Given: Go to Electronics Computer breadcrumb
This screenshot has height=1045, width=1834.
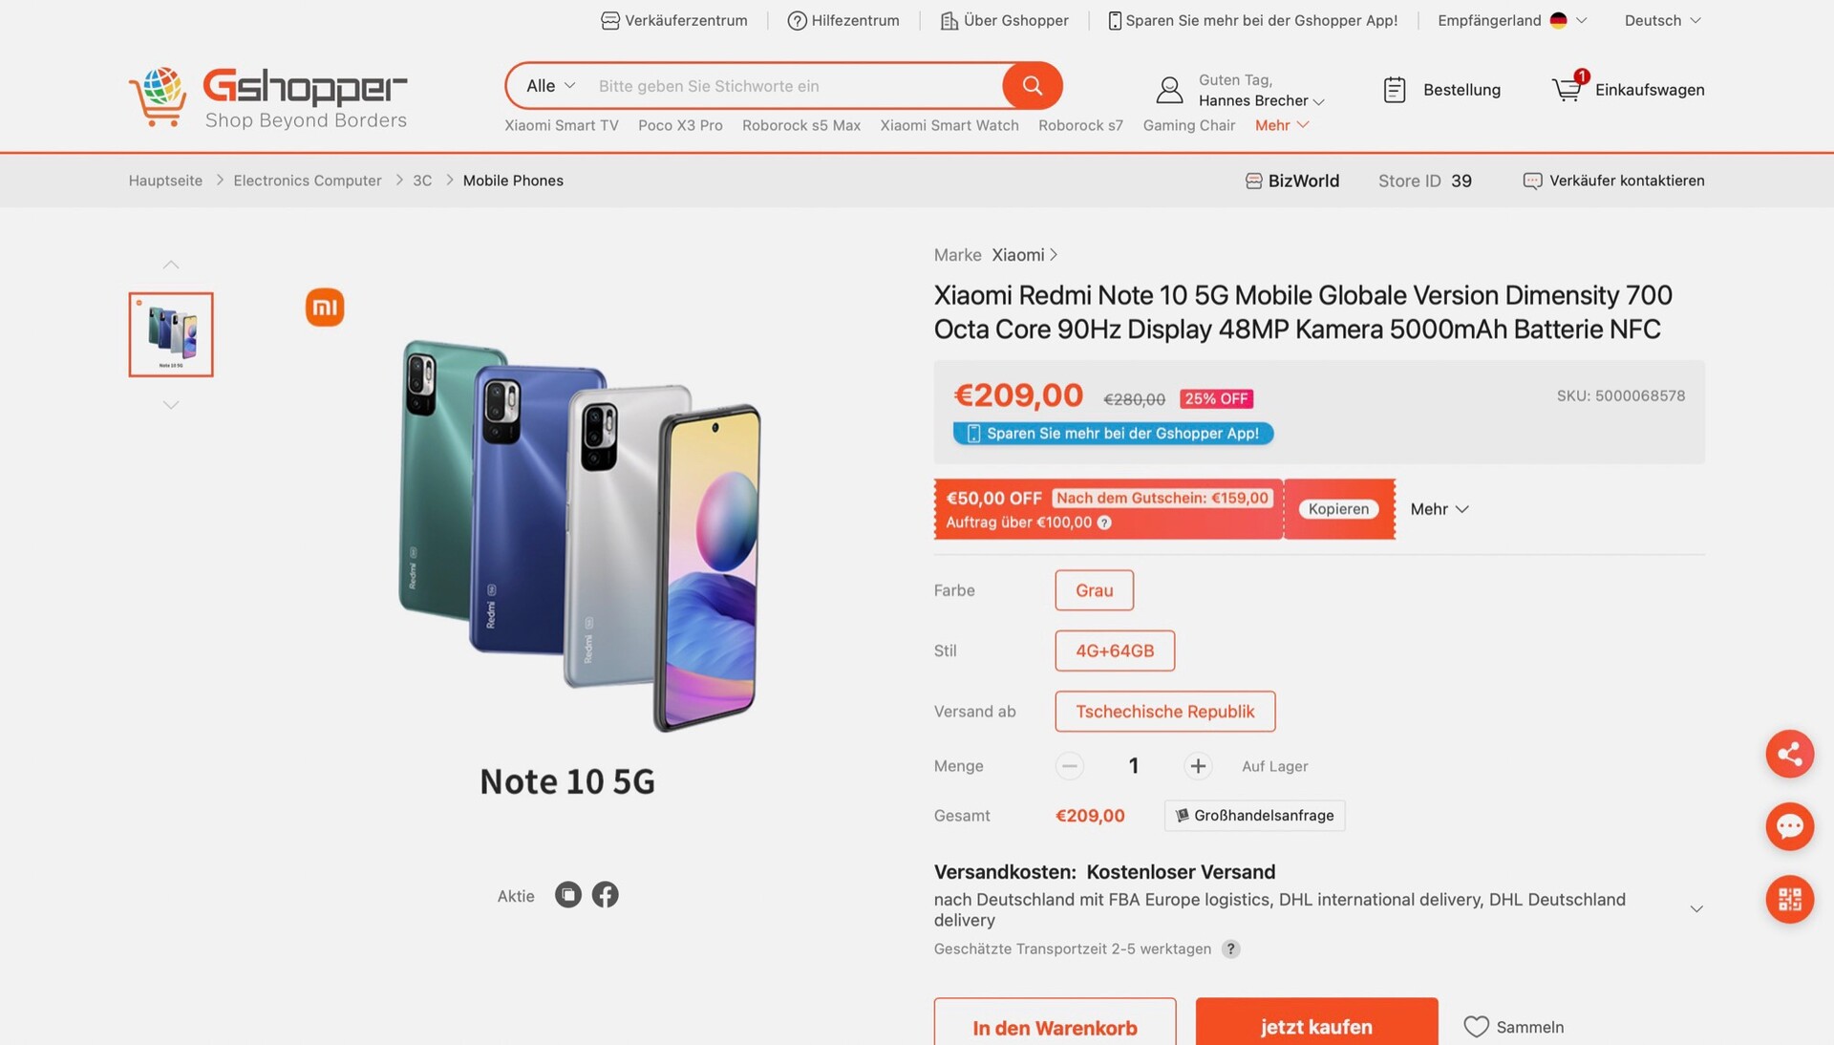Looking at the screenshot, I should click(308, 181).
